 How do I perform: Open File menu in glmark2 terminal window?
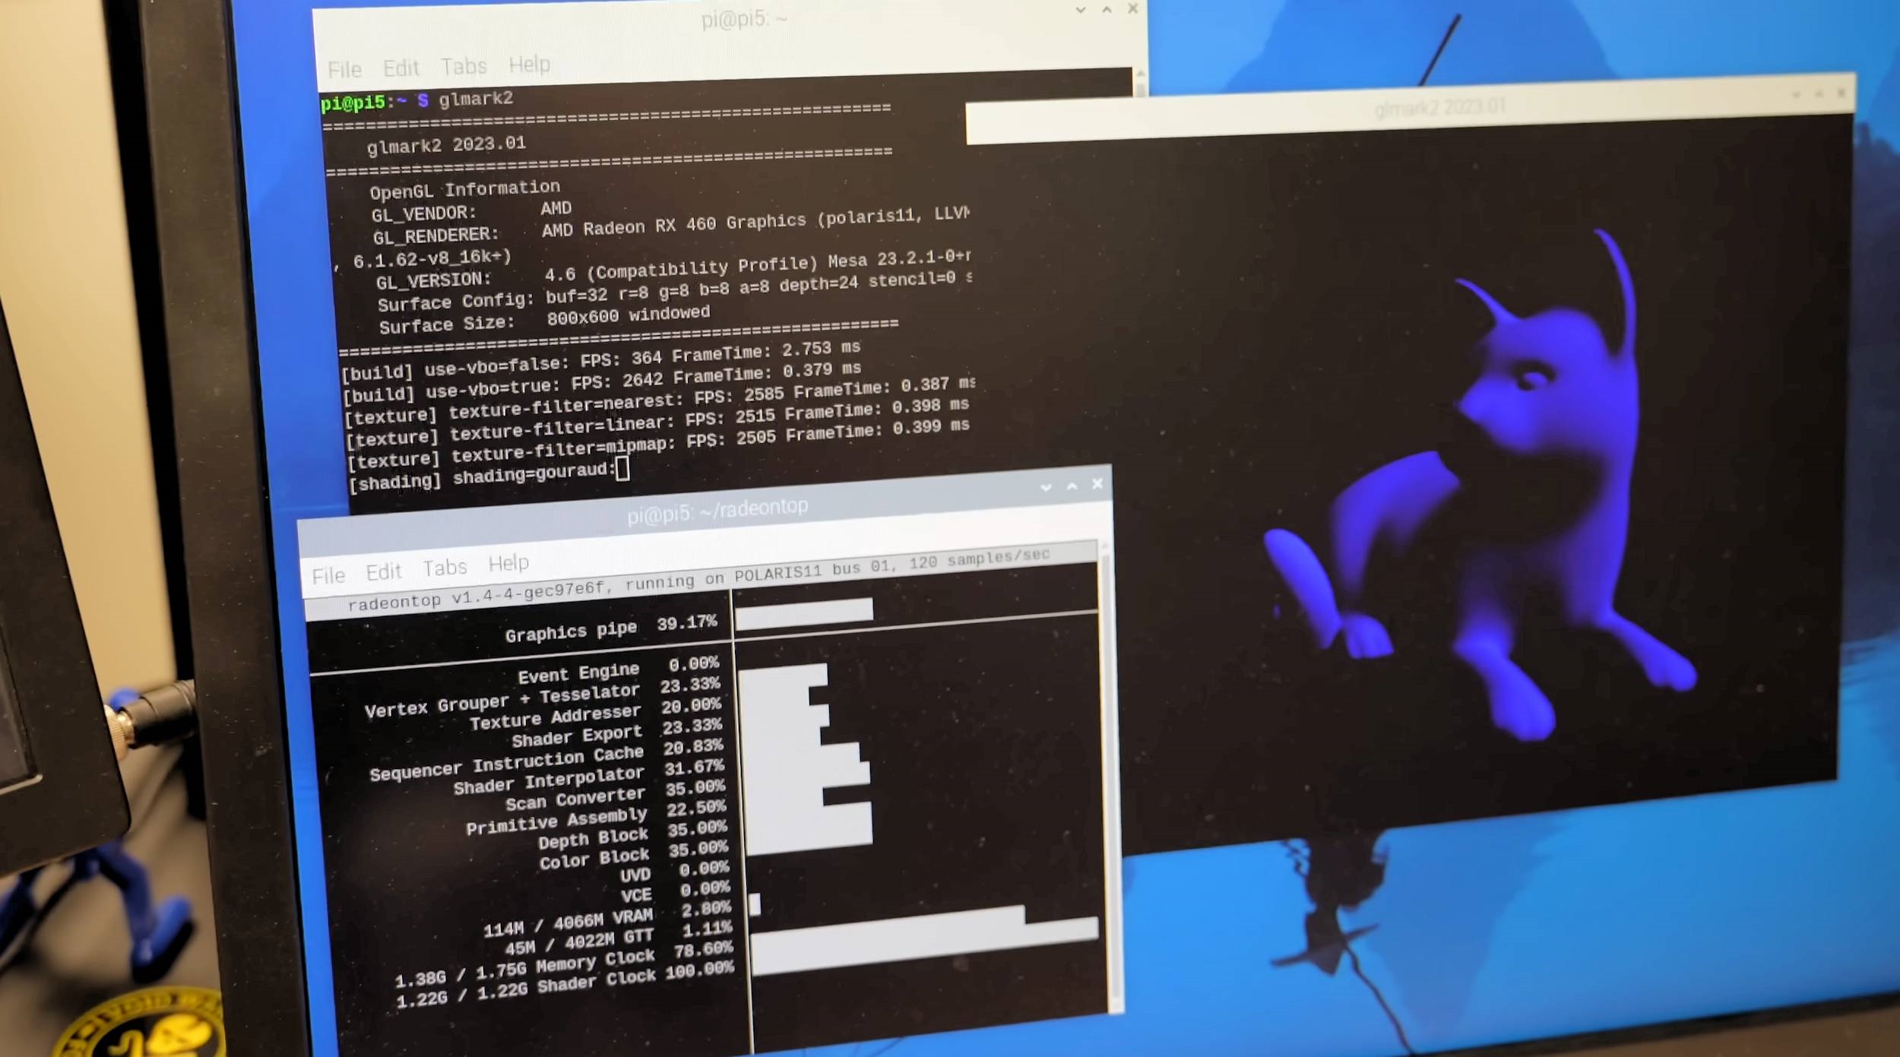[344, 70]
